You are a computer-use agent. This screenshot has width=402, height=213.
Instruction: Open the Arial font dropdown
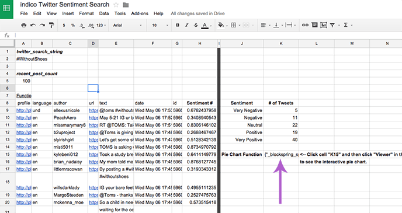coord(127,25)
